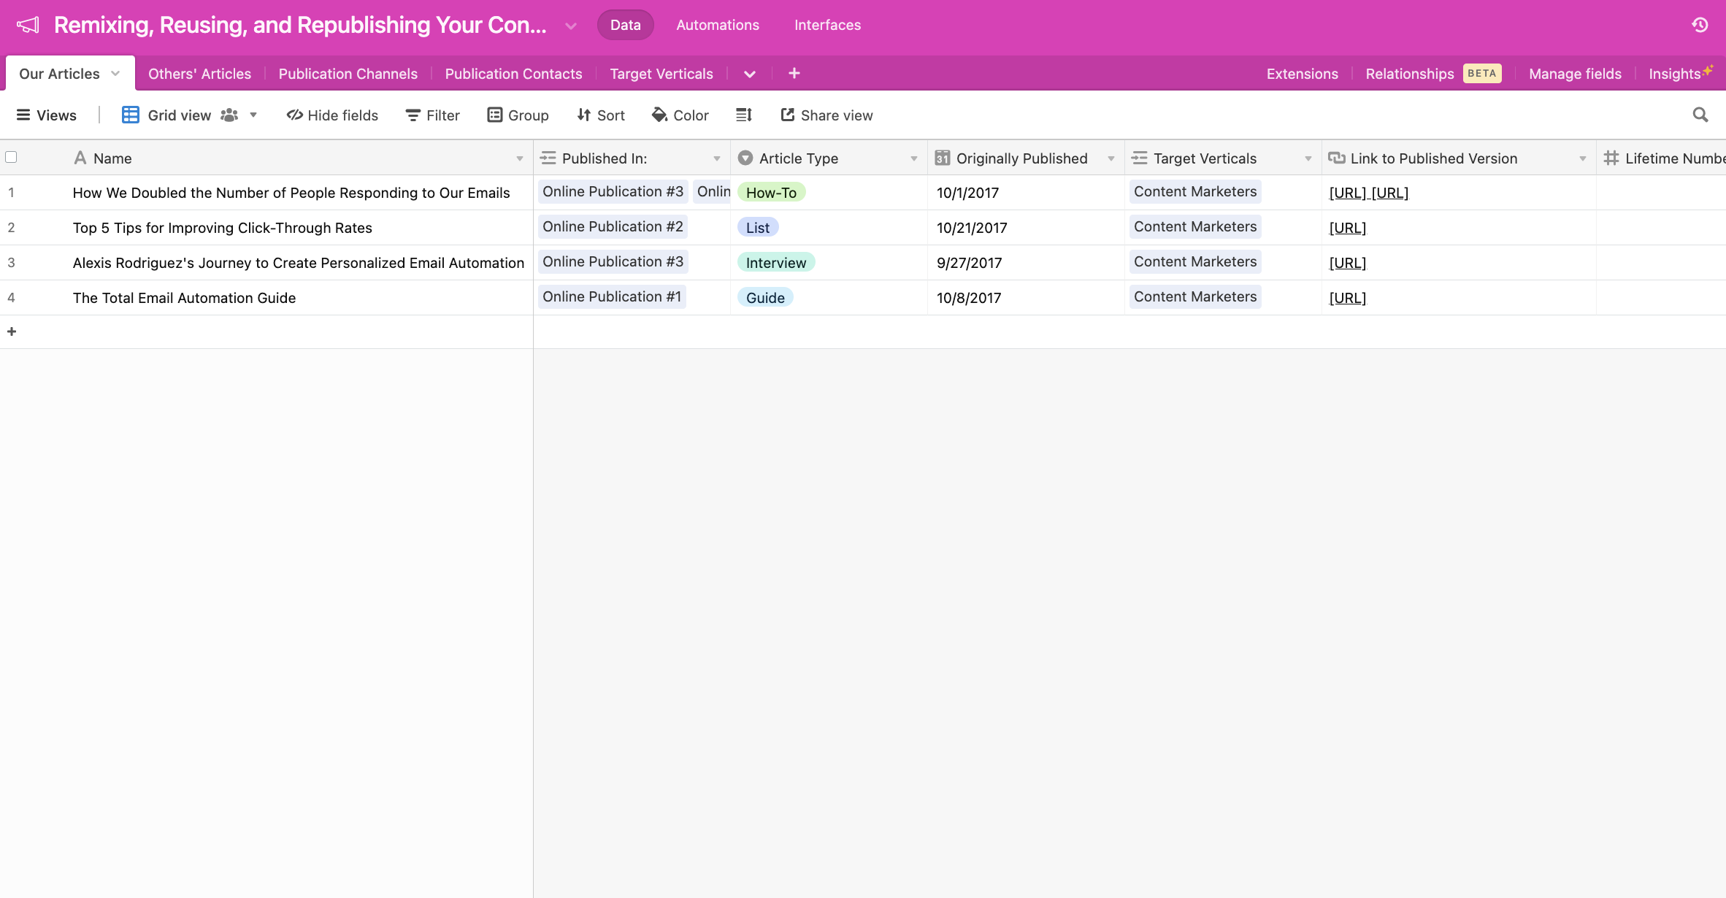Click the Share view icon
The image size is (1726, 898).
787,115
